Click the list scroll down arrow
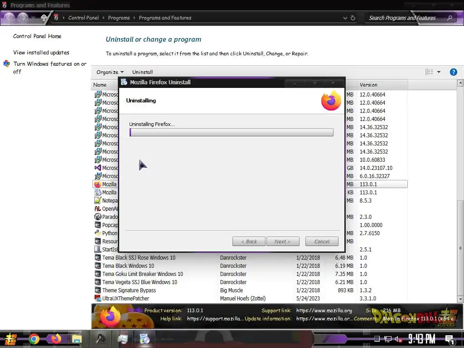464x348 pixels. click(x=460, y=300)
